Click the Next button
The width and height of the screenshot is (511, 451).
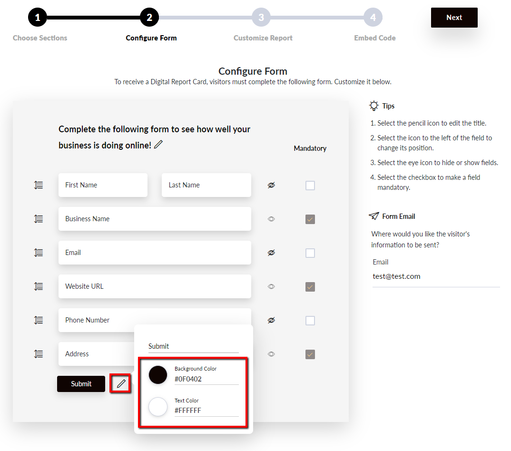pyautogui.click(x=454, y=18)
